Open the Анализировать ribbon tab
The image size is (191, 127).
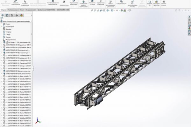coord(31,10)
